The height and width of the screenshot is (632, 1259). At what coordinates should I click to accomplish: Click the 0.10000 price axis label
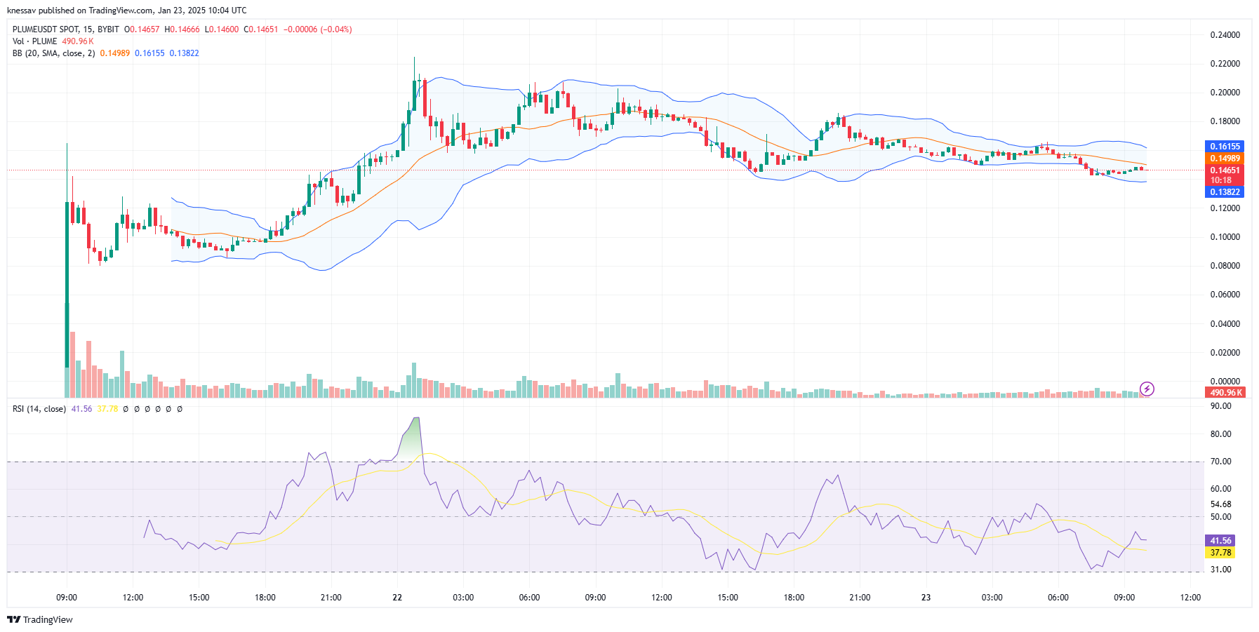1225,237
